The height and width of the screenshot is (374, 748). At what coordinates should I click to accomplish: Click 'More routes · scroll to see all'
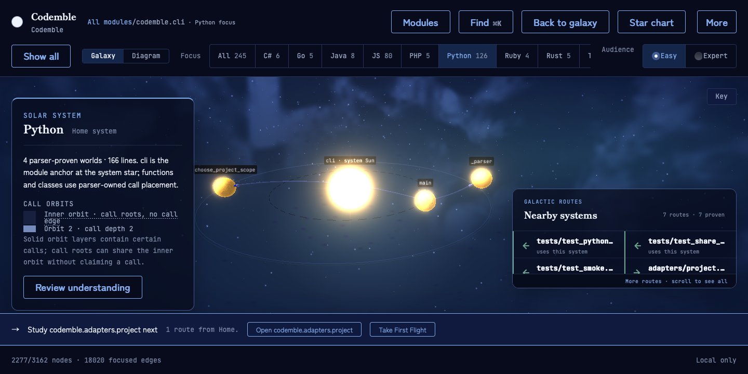(x=676, y=281)
